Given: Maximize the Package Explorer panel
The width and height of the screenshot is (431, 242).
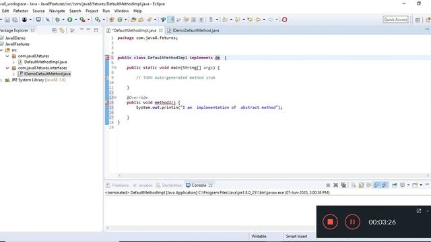Looking at the screenshot, I should pyautogui.click(x=96, y=30).
